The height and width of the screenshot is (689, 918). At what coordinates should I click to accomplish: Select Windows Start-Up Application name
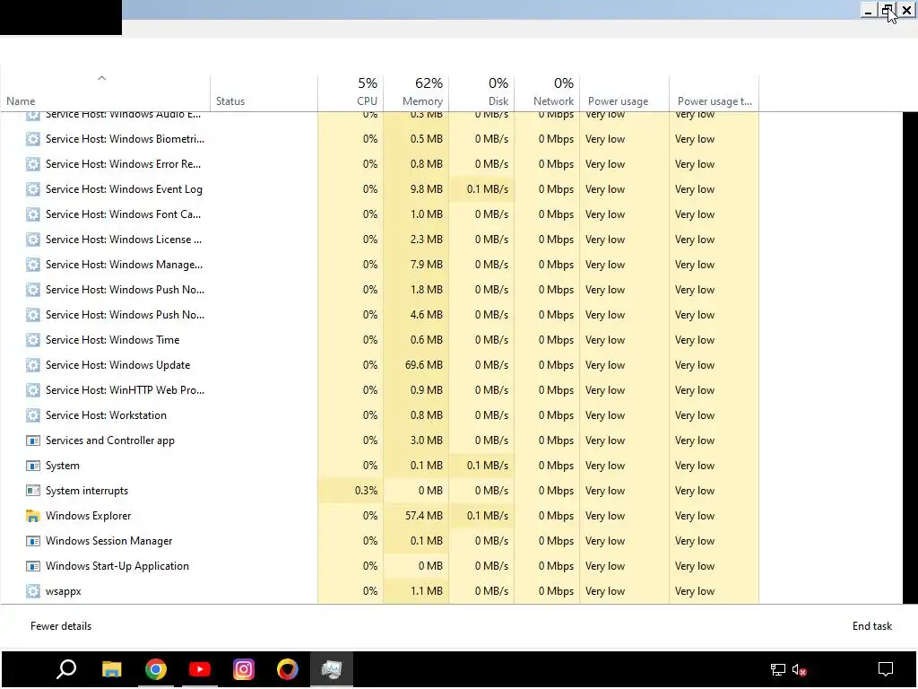click(117, 566)
